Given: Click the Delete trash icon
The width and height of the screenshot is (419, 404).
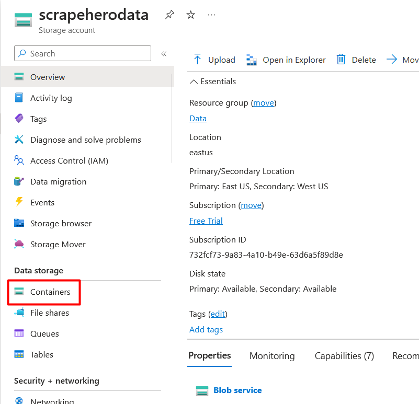Looking at the screenshot, I should (341, 59).
